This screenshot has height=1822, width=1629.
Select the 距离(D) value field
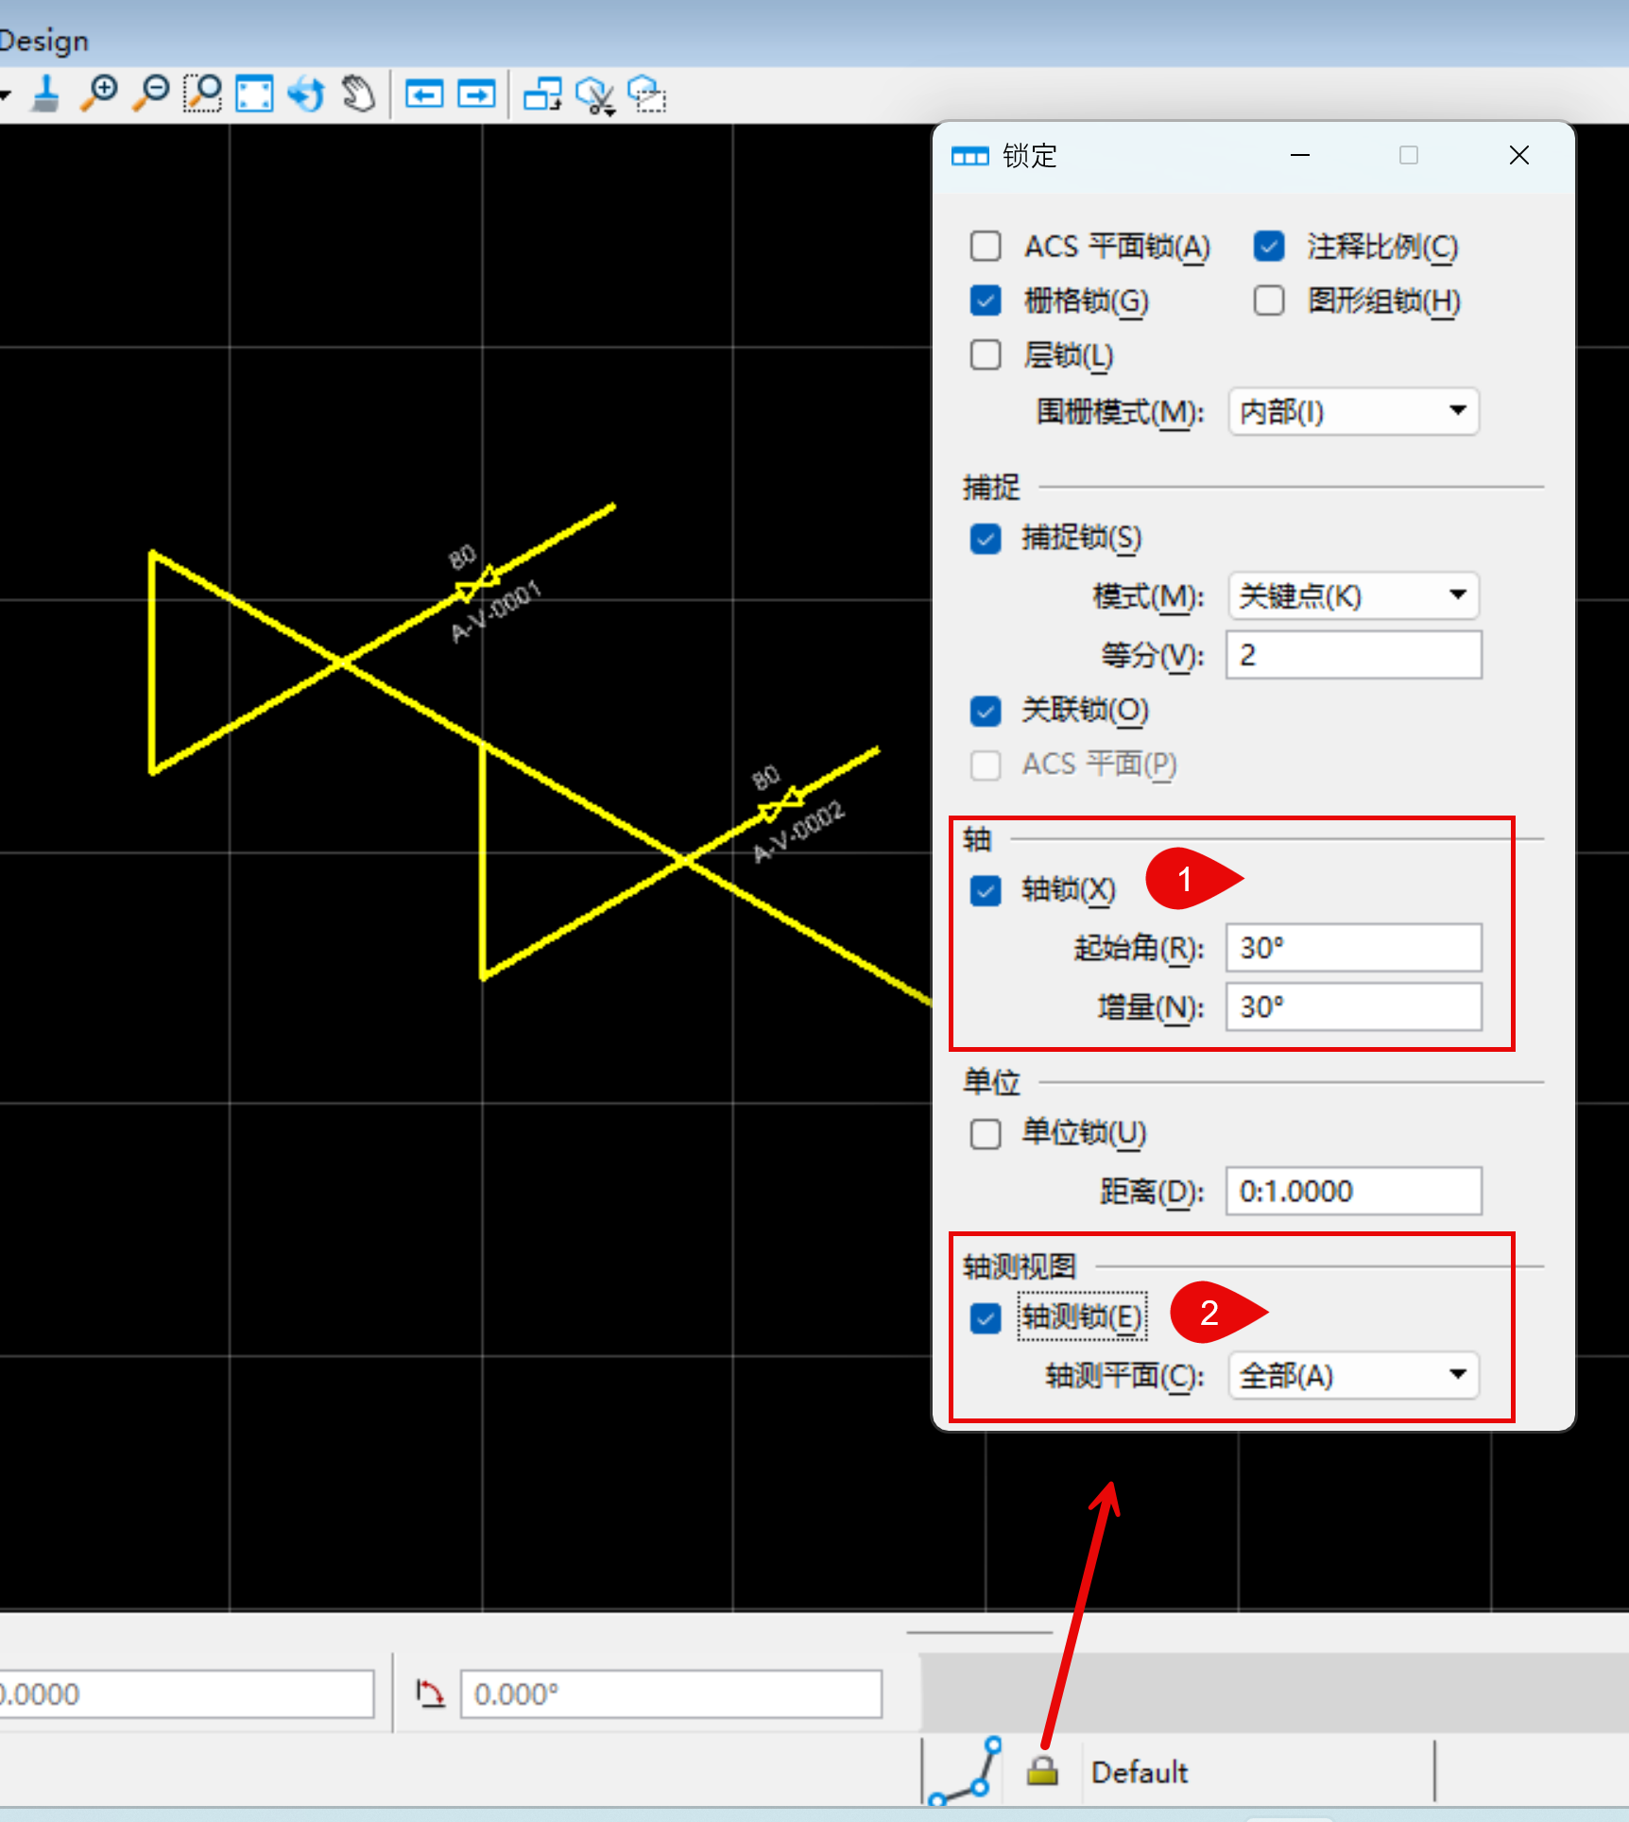[1353, 1191]
